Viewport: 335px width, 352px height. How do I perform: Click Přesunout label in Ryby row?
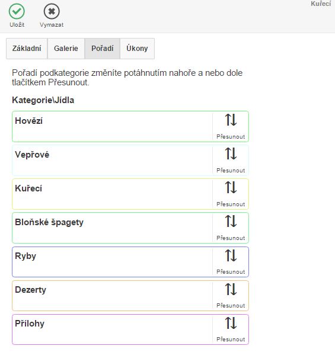pos(231,272)
